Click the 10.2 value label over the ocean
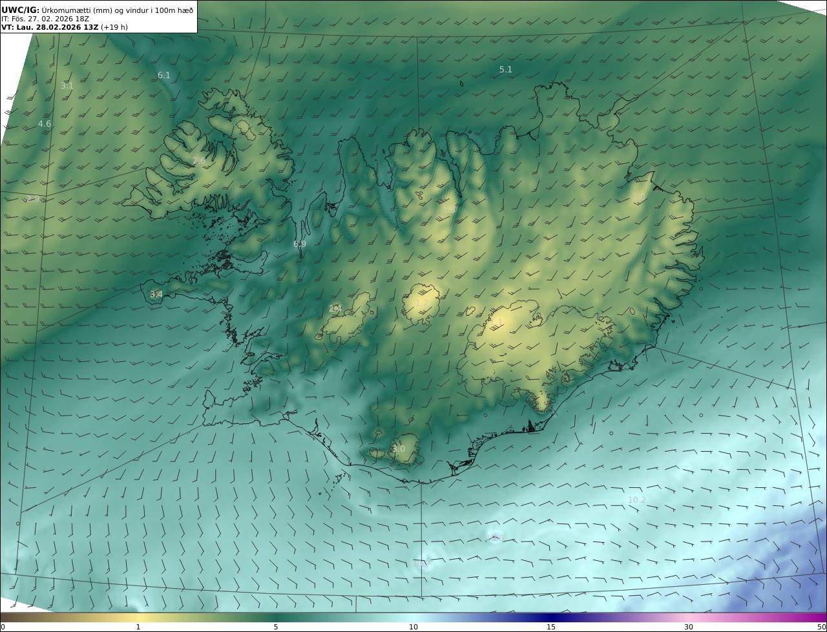Screen dimensions: 827x632 pyautogui.click(x=637, y=500)
